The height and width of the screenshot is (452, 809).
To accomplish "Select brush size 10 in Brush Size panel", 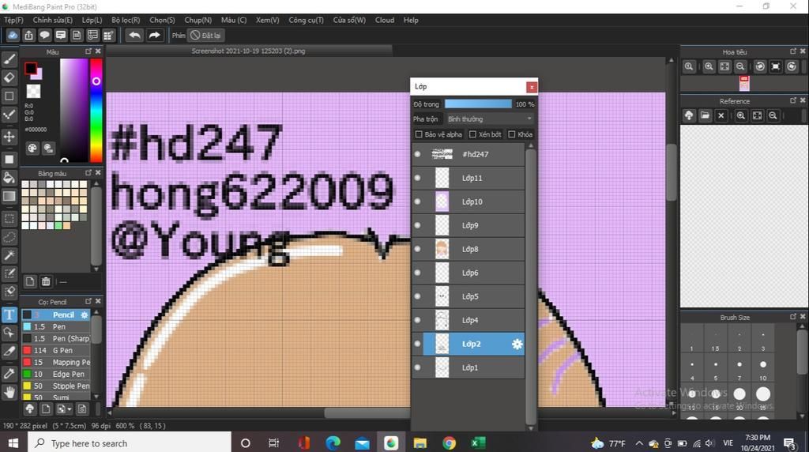I will [762, 365].
